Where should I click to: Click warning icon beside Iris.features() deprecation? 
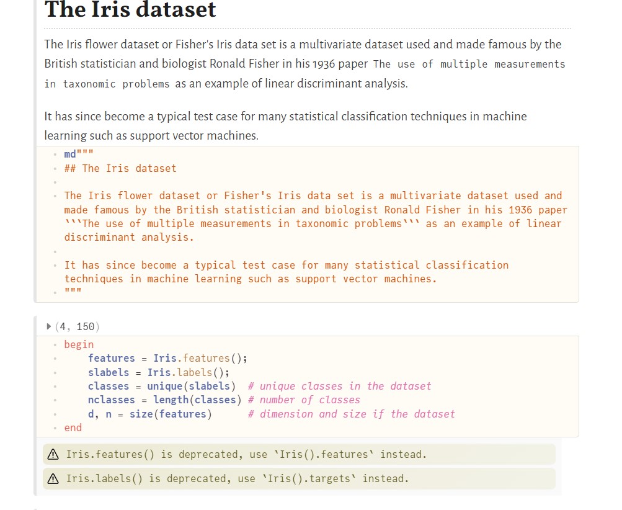53,455
